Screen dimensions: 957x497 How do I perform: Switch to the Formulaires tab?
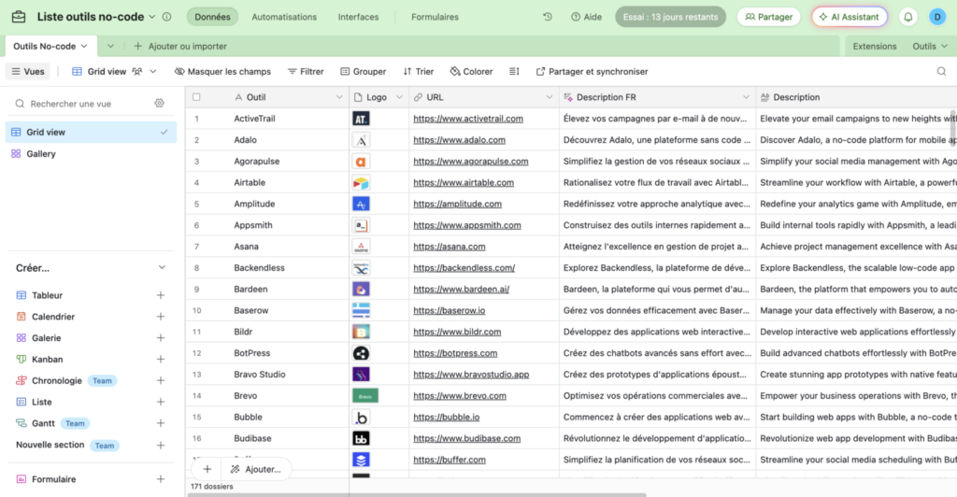[x=435, y=17]
